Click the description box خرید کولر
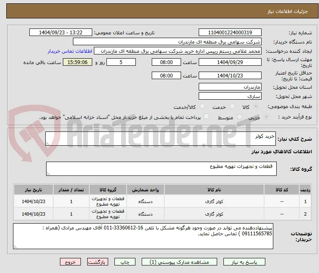 click(x=160, y=139)
